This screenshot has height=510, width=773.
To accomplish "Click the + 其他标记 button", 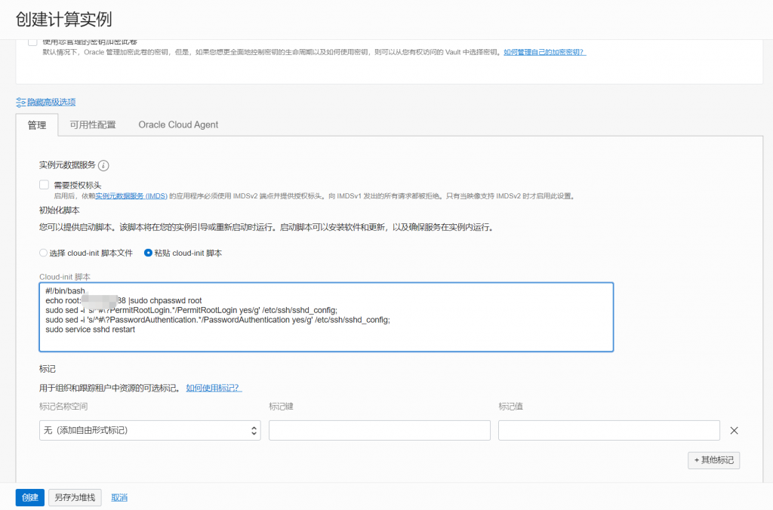I will coord(713,460).
